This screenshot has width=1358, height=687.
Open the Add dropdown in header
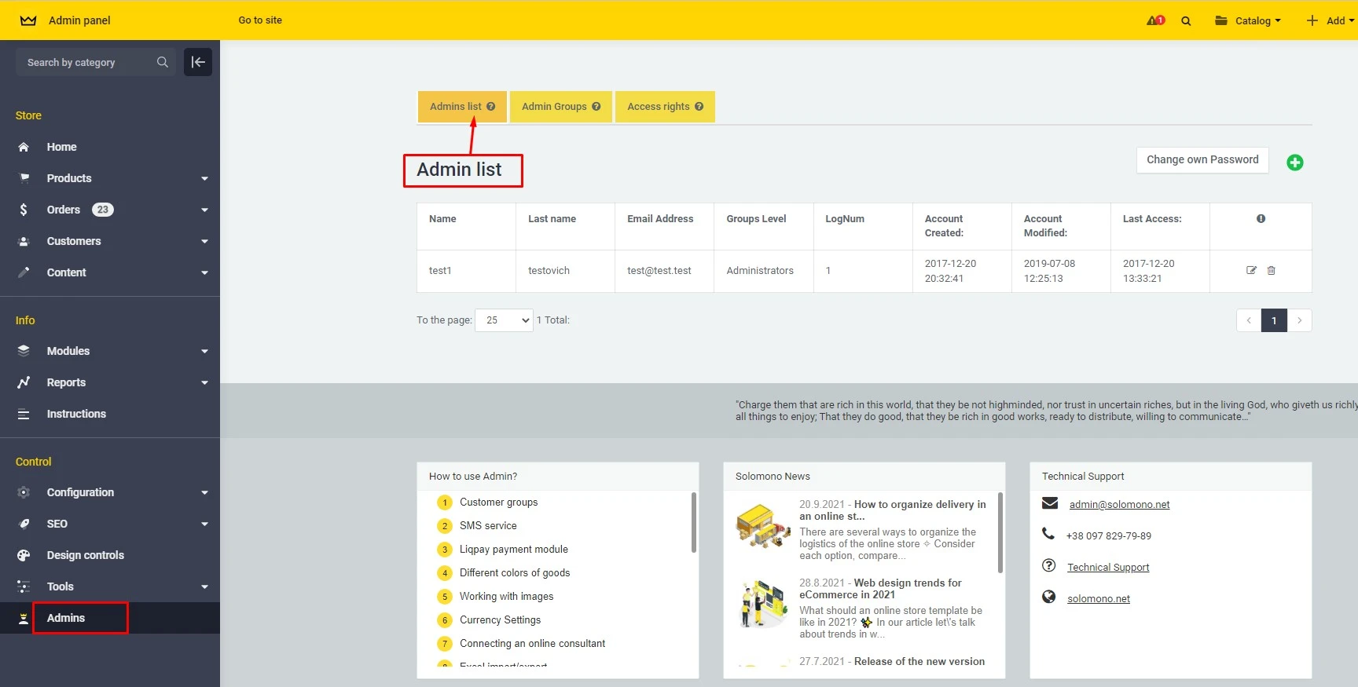coord(1330,20)
